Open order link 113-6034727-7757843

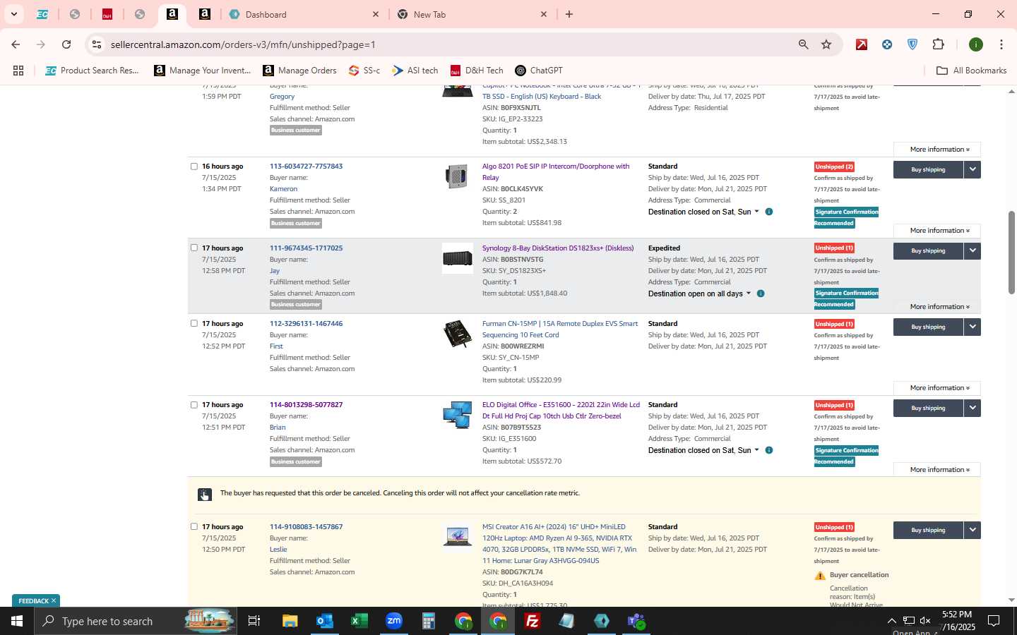pyautogui.click(x=306, y=167)
